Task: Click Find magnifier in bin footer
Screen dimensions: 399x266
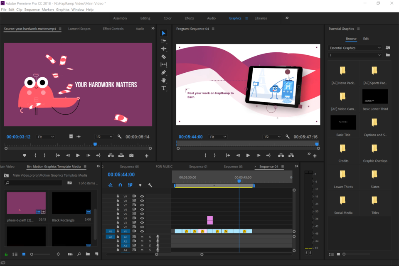Action: click(79, 254)
